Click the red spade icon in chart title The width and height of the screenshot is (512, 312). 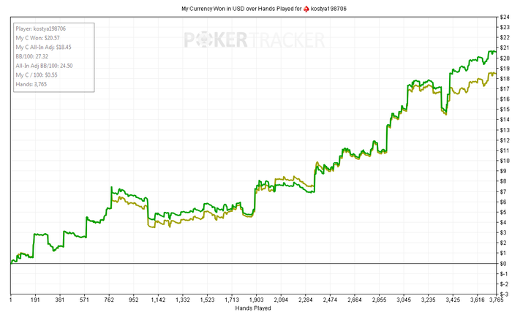[306, 9]
